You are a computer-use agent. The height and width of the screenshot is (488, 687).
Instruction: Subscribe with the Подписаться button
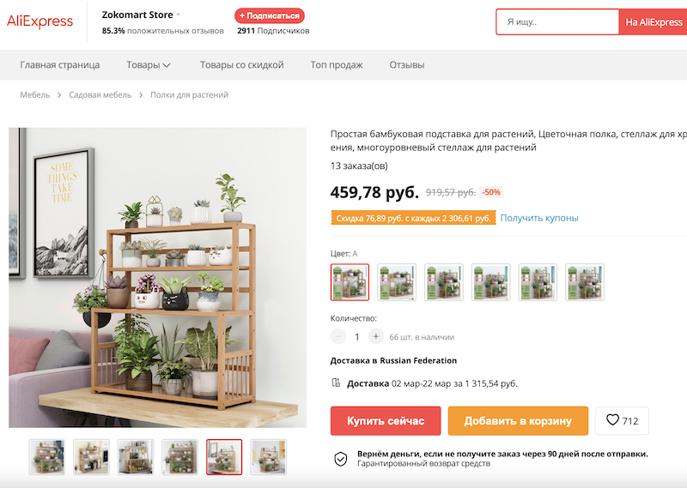[270, 15]
